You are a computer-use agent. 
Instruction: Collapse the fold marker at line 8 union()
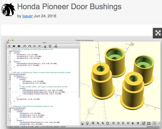tap(10, 62)
